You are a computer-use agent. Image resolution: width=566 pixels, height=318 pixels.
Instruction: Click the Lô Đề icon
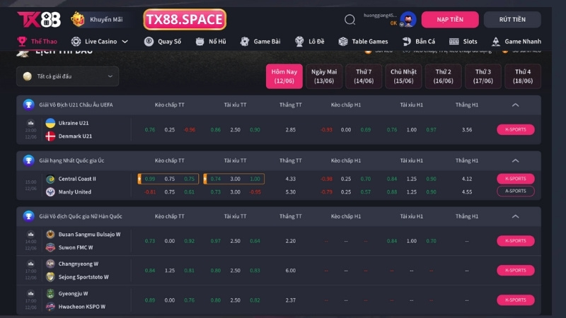pyautogui.click(x=299, y=42)
